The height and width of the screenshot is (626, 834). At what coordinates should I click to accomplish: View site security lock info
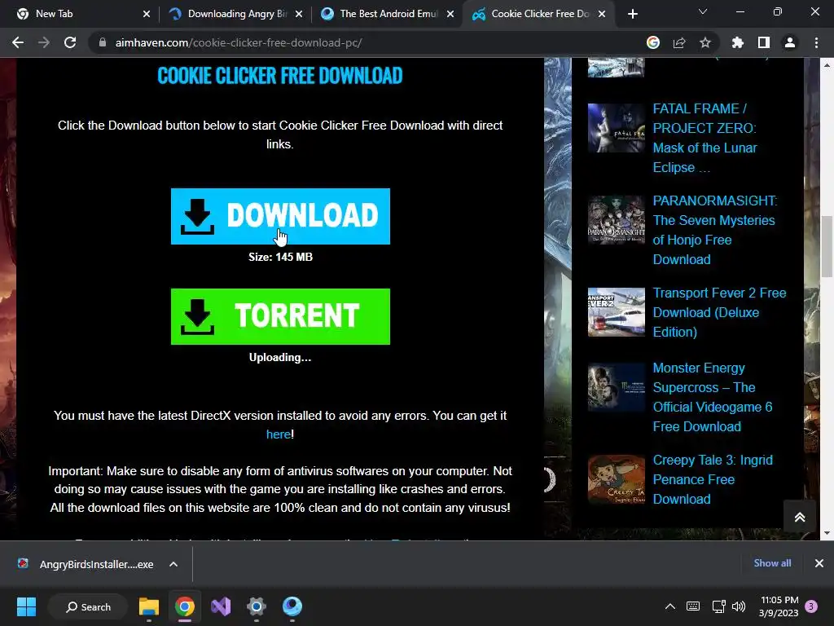(103, 42)
